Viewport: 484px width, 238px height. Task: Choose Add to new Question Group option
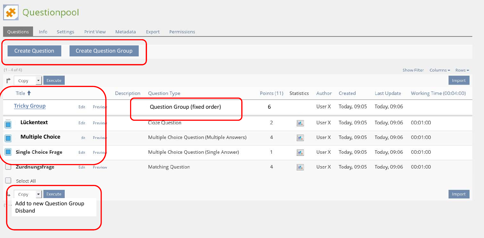click(x=50, y=204)
